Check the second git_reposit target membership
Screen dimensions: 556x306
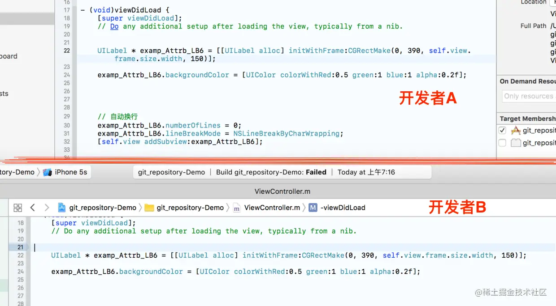click(502, 143)
